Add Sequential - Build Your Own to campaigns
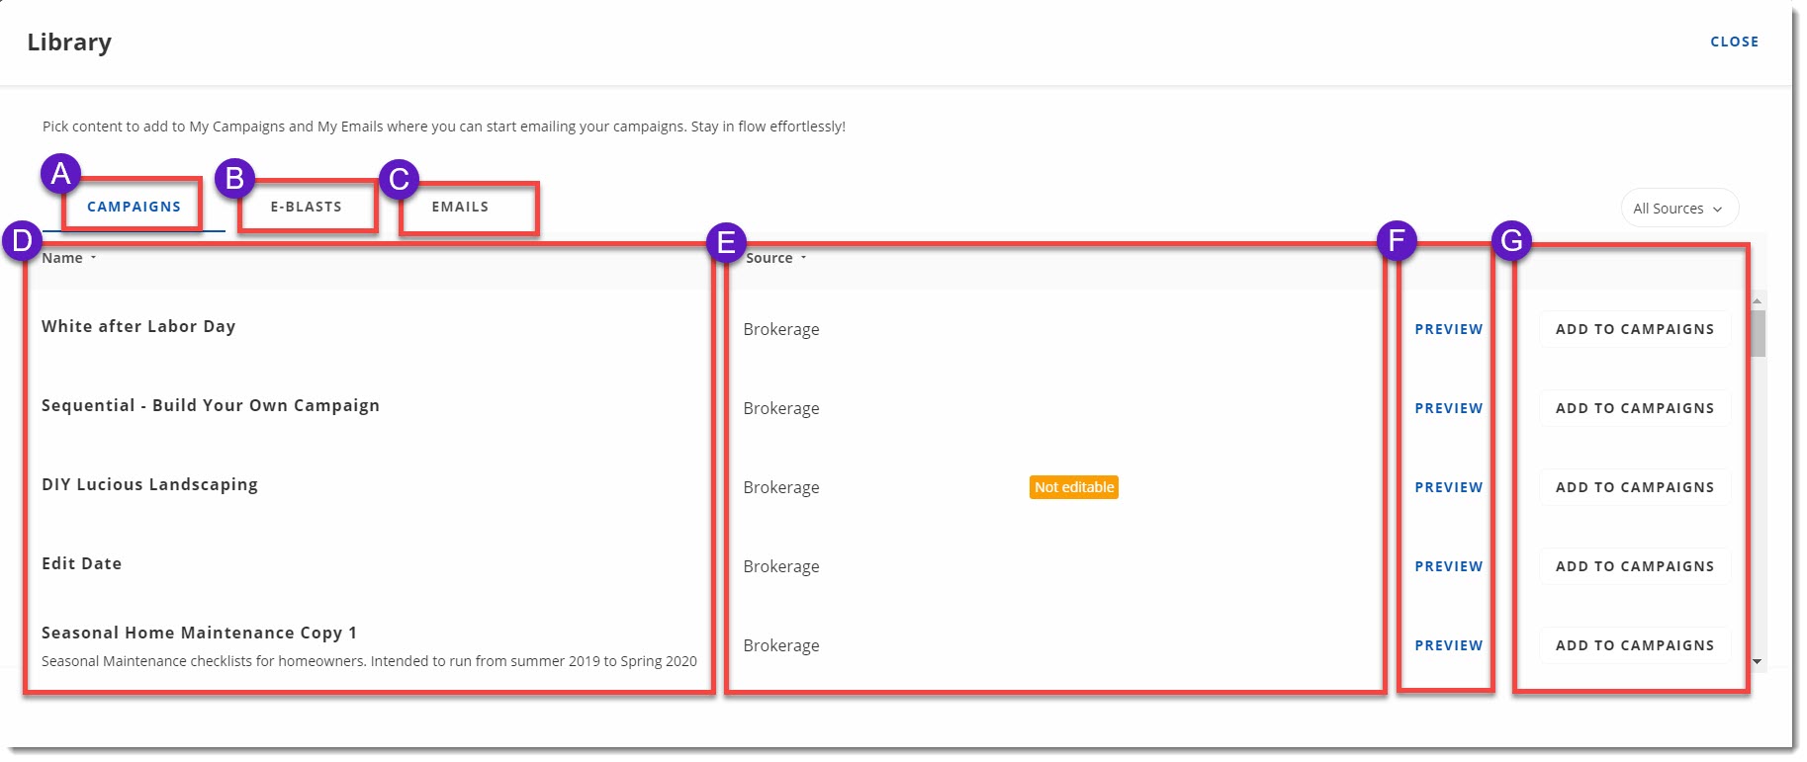1807x762 pixels. pos(1634,408)
